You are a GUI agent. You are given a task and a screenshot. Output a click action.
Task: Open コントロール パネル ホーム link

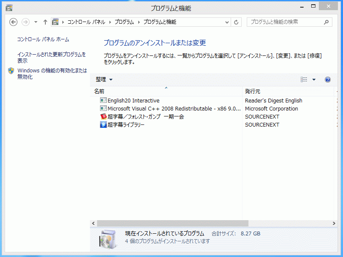tap(43, 39)
